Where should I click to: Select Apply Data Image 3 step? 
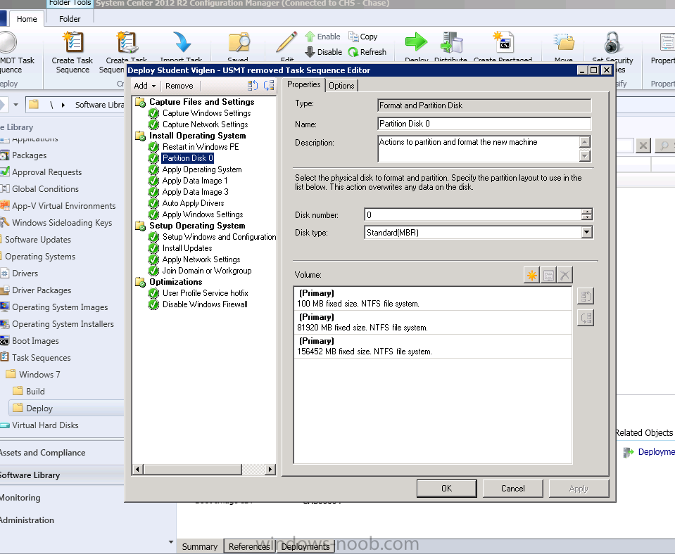pyautogui.click(x=195, y=192)
